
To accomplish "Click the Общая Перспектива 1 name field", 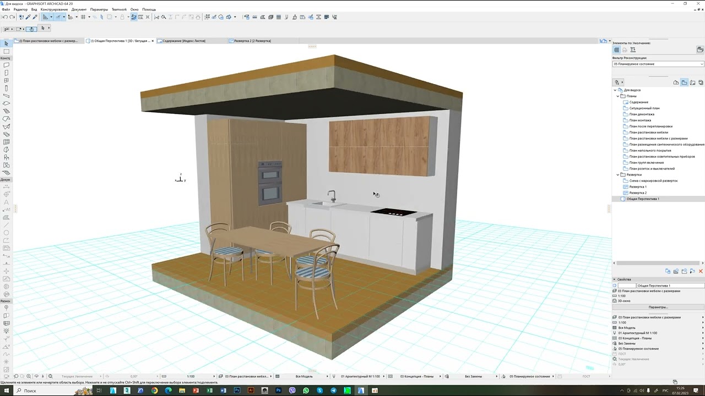I will 670,285.
